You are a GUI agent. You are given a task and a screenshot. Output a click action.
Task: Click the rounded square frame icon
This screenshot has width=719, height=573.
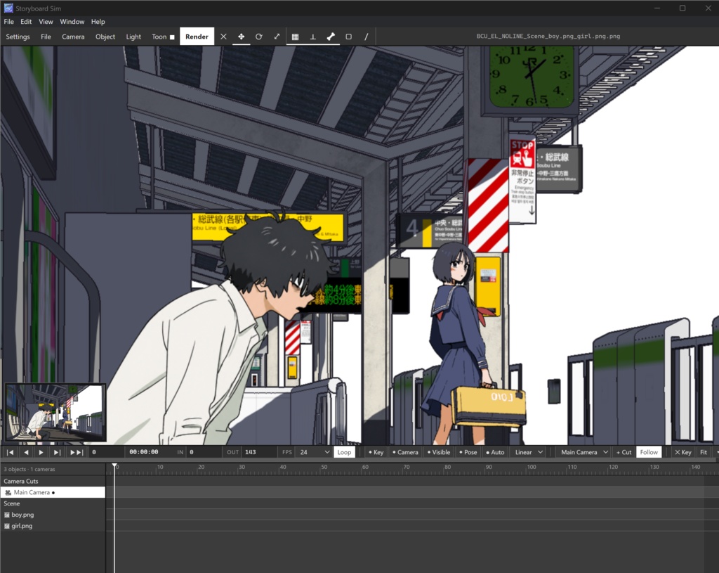pos(348,37)
